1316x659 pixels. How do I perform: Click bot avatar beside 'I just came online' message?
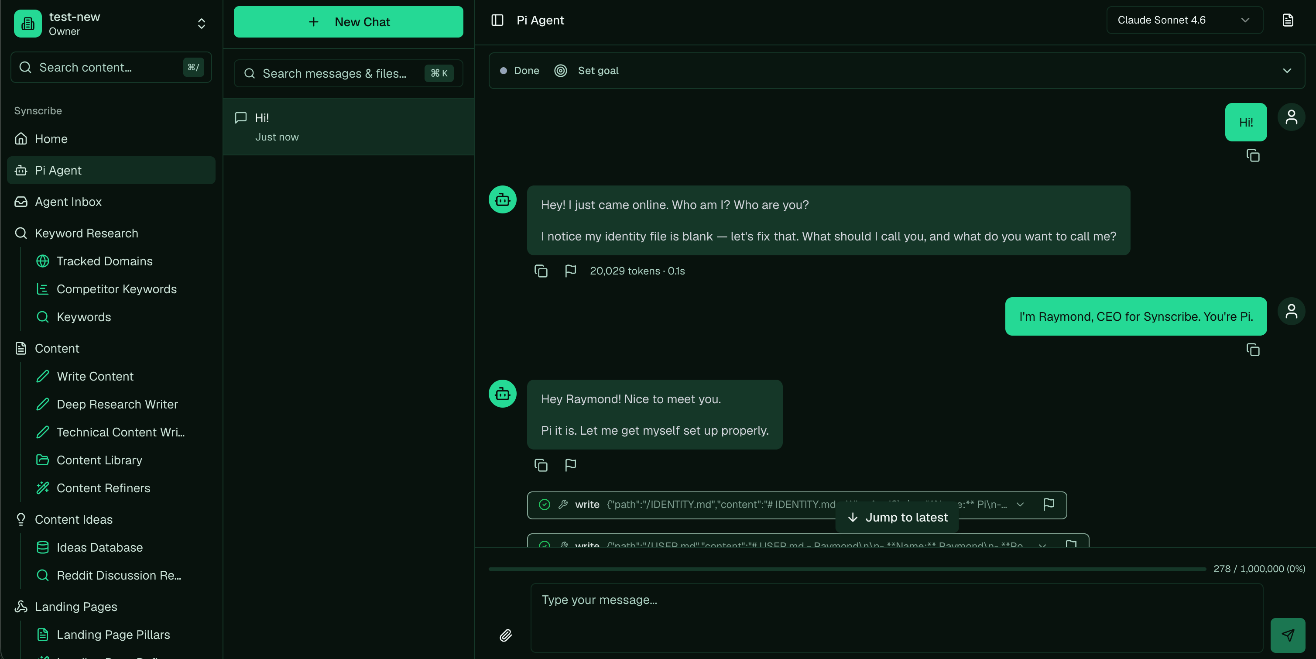(503, 199)
